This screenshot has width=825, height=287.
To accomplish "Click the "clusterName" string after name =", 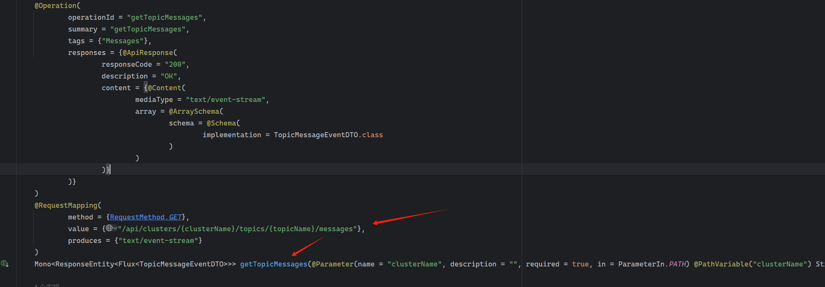I will click(x=415, y=264).
